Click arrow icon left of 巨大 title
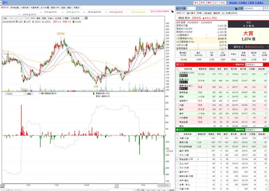This screenshot has height=191, width=269. pyautogui.click(x=1, y=3)
